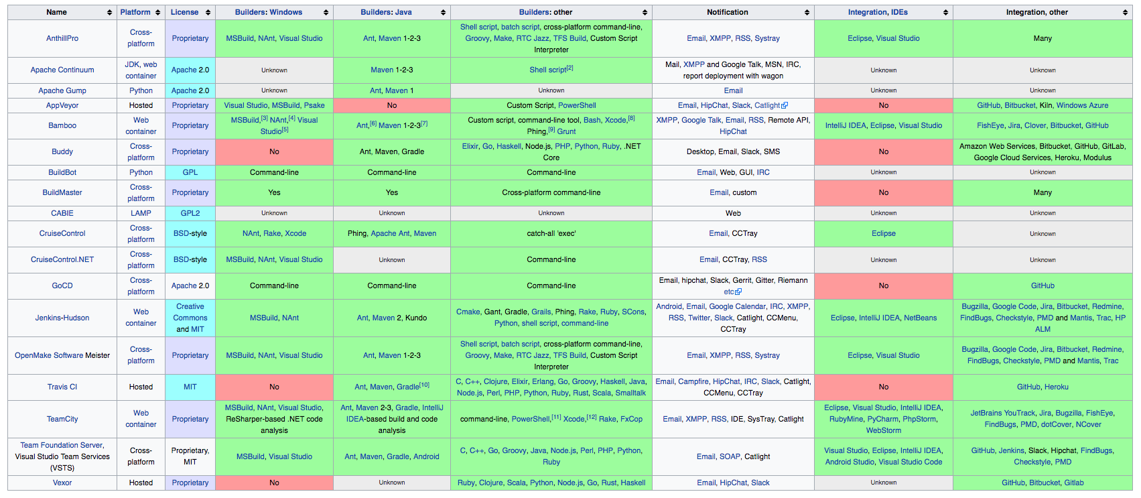1141x498 pixels.
Task: Follow footnote [11] after PowerShell in TeamCity row
Action: [x=556, y=417]
